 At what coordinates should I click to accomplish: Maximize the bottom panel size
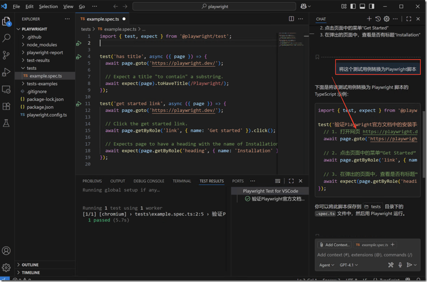(291, 181)
